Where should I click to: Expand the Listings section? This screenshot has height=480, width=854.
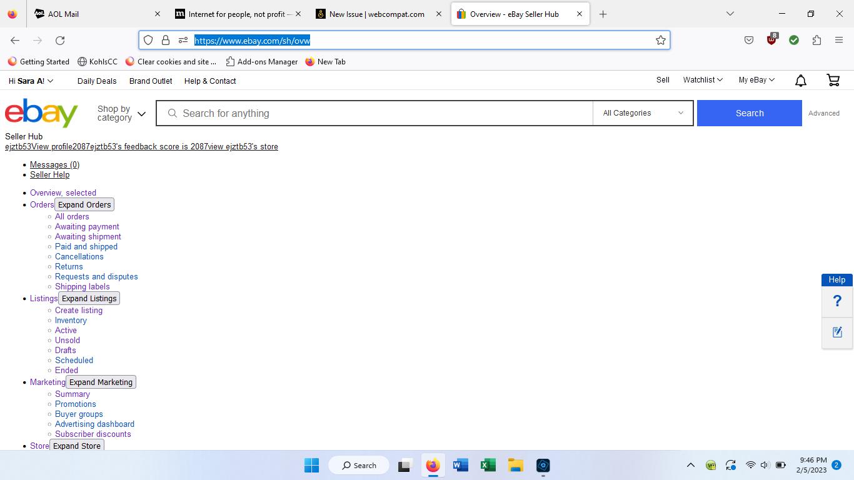[89, 298]
